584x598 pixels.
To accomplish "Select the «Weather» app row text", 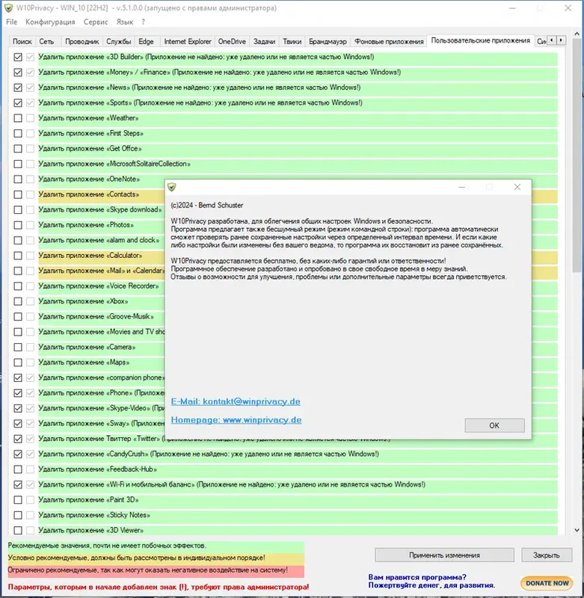I will [88, 118].
